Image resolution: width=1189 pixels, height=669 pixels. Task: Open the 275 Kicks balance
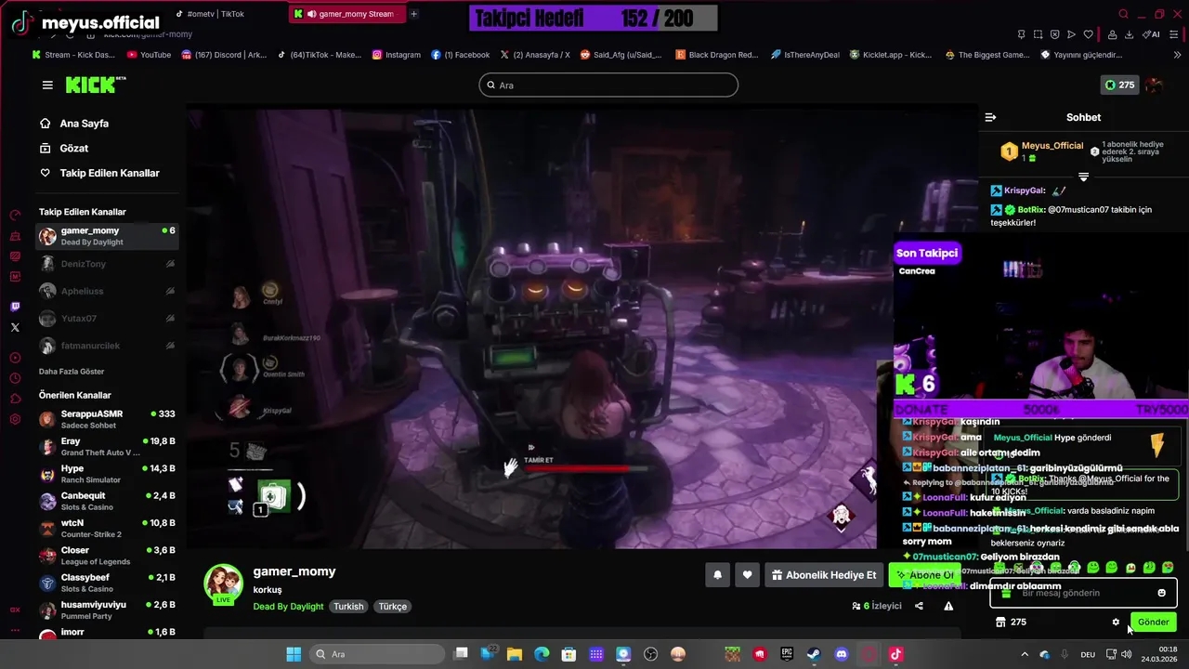coord(1118,85)
